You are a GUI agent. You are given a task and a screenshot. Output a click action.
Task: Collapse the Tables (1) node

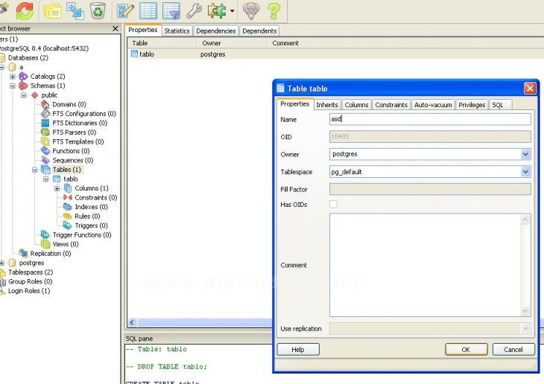click(35, 170)
